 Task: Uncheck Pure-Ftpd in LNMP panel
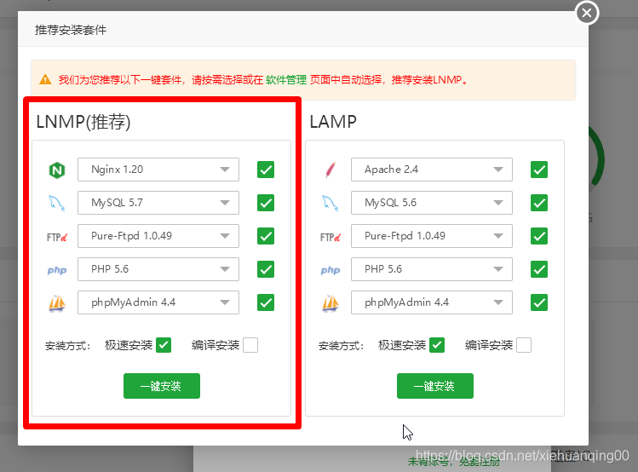tap(266, 236)
